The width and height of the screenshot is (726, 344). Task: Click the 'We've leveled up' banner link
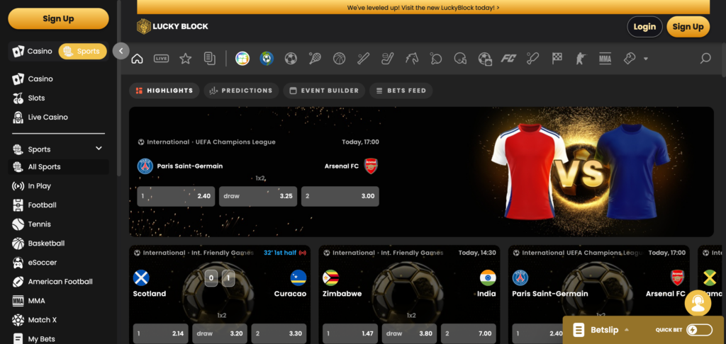click(x=423, y=7)
